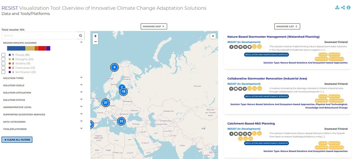
Task: Click Clear All Filters button
Action: pyautogui.click(x=17, y=140)
